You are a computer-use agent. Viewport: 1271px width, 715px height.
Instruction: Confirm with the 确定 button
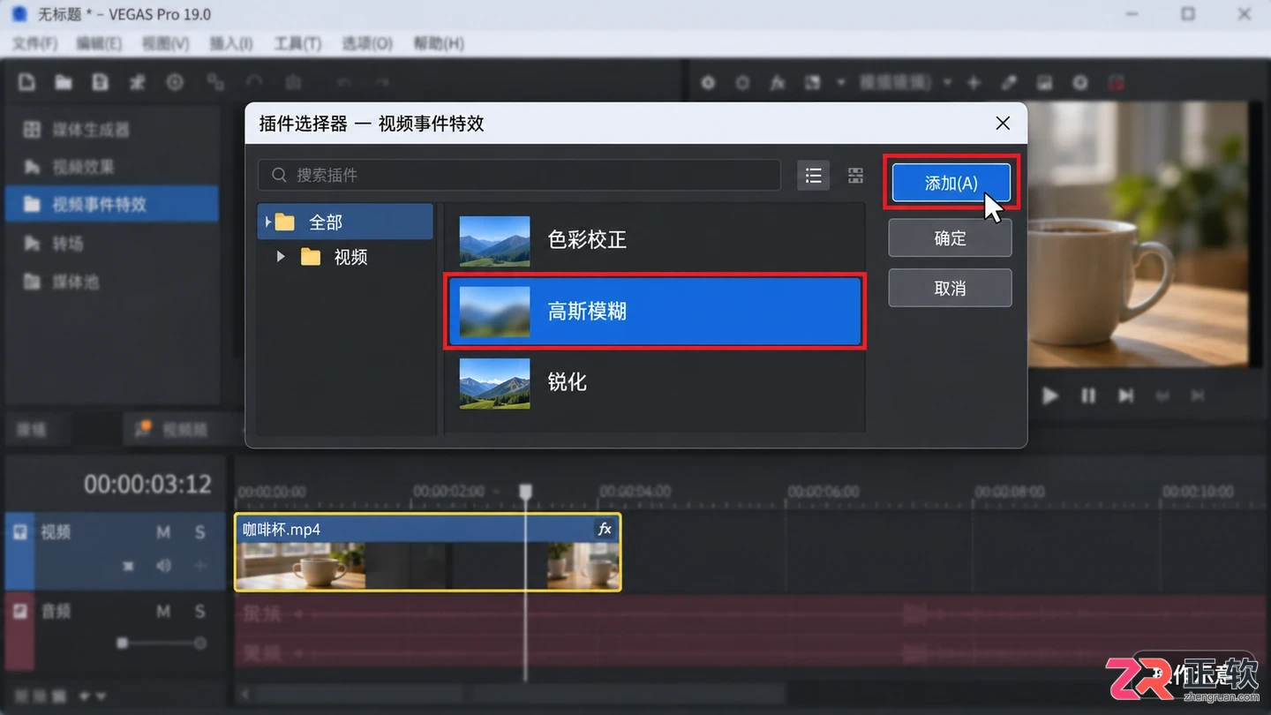pyautogui.click(x=950, y=238)
